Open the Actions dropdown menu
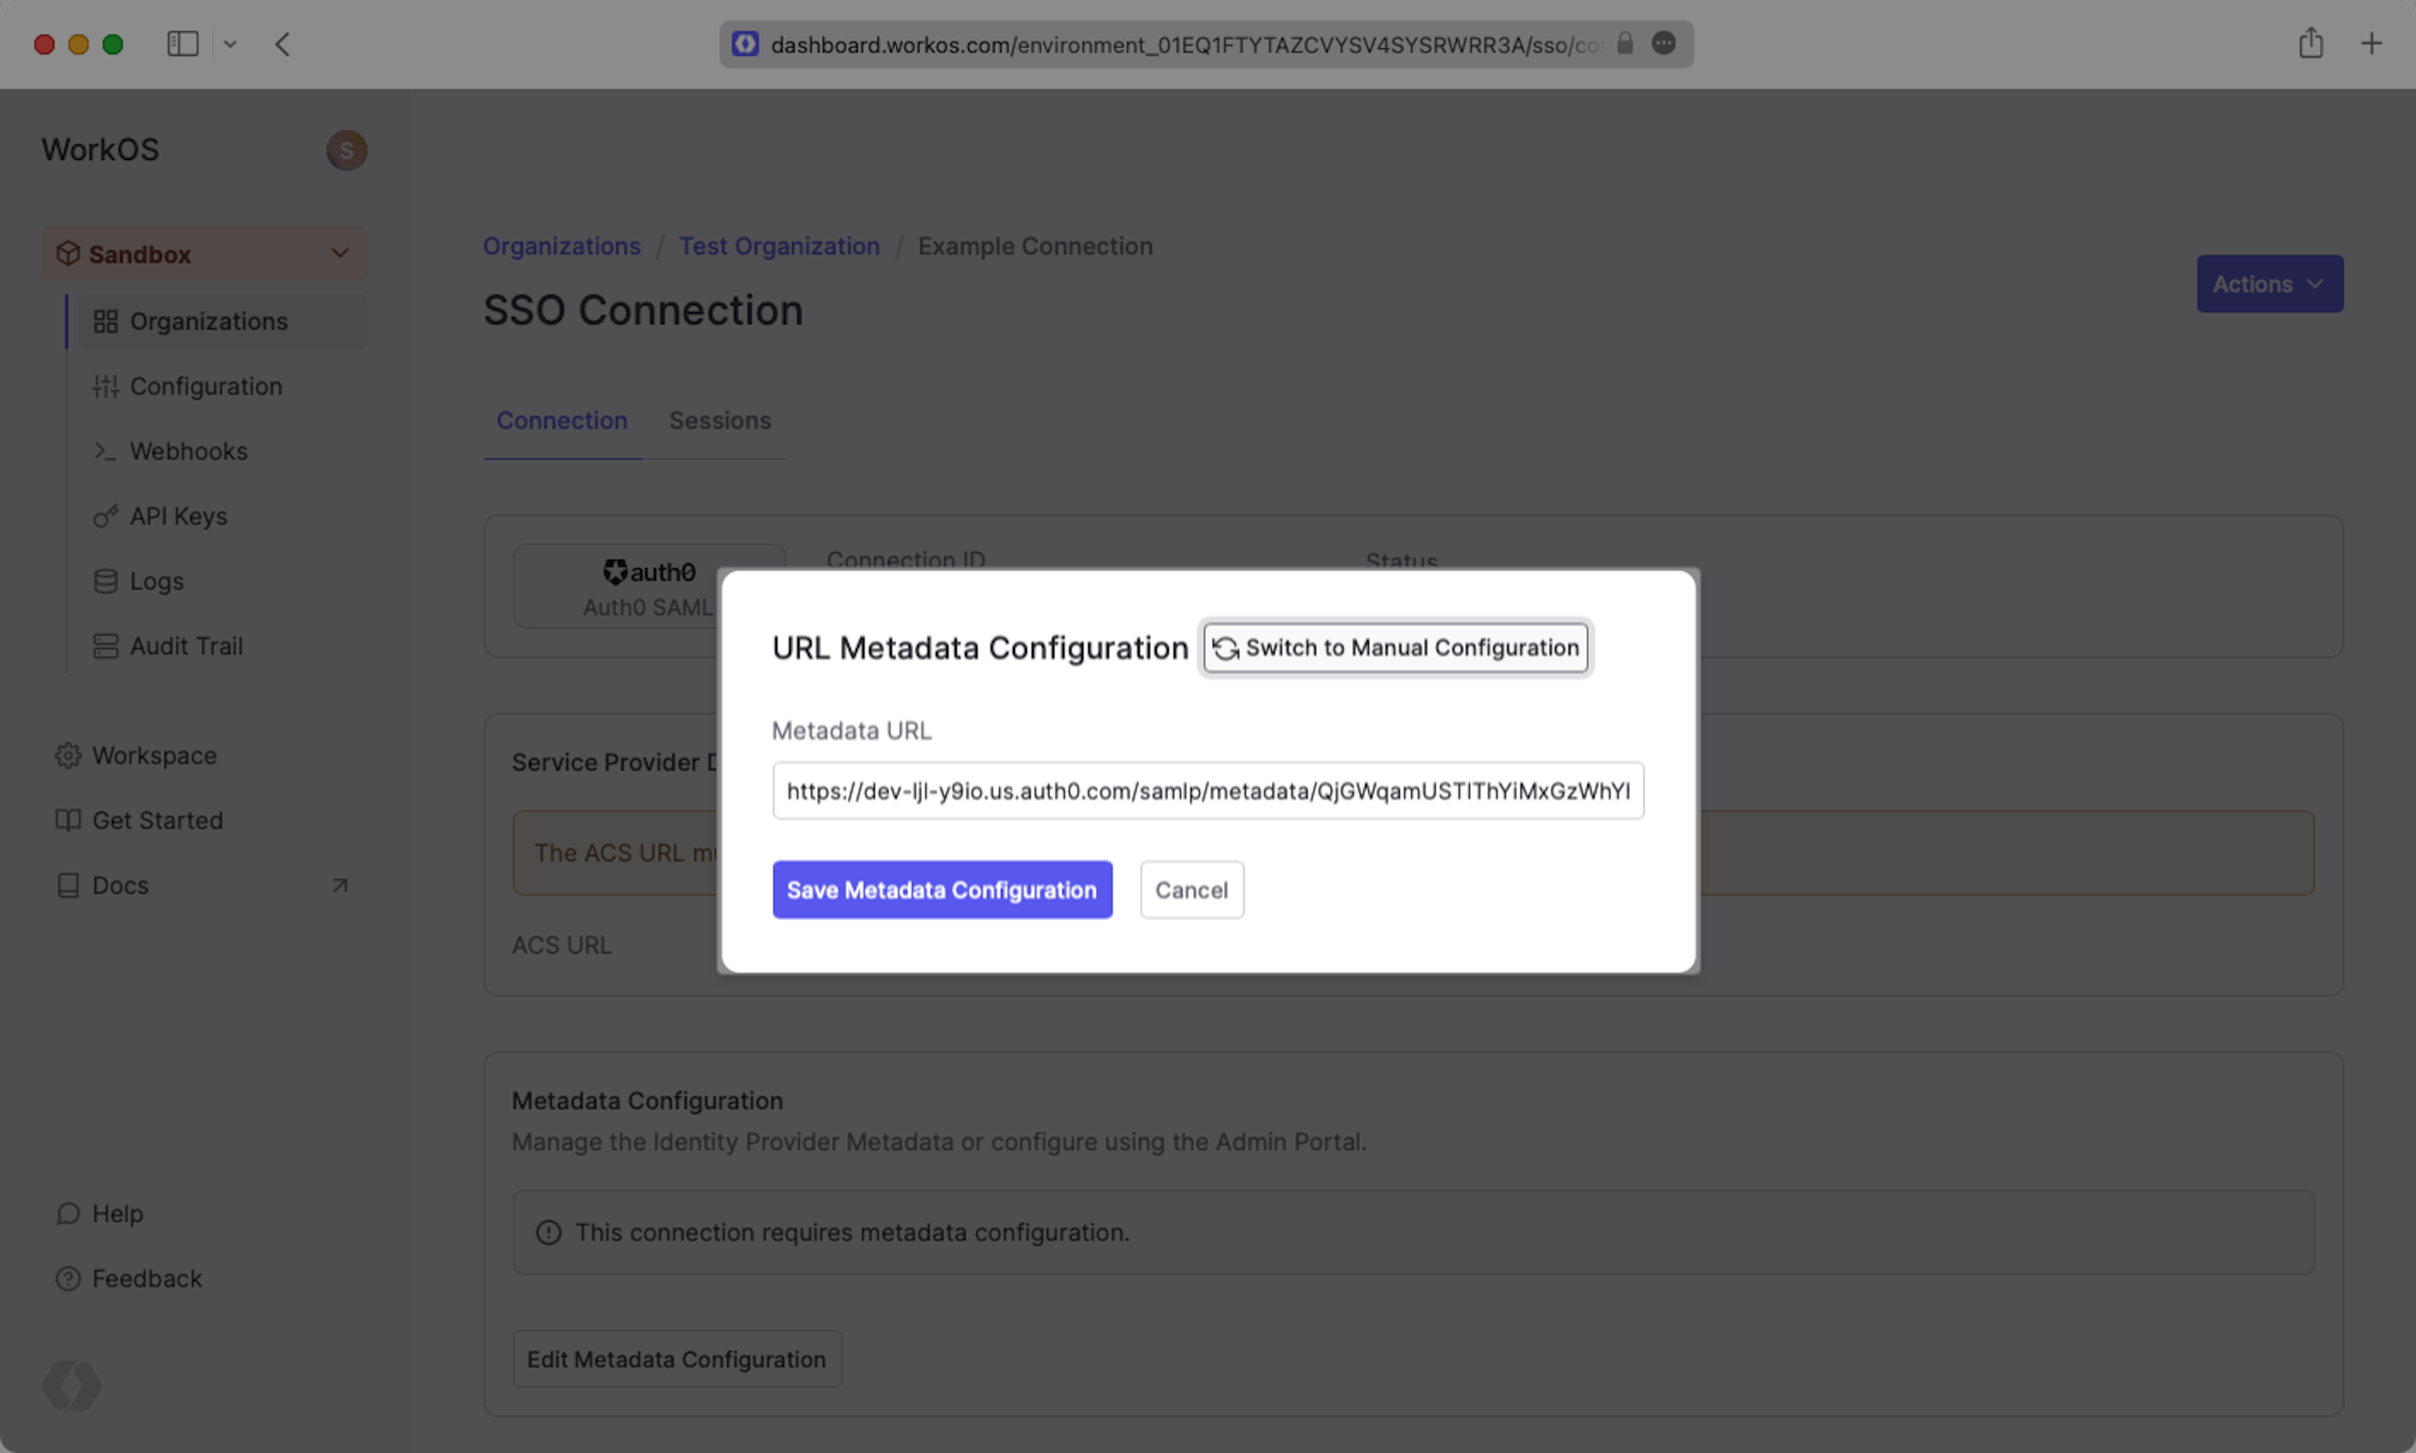Image resolution: width=2416 pixels, height=1453 pixels. pos(2269,284)
